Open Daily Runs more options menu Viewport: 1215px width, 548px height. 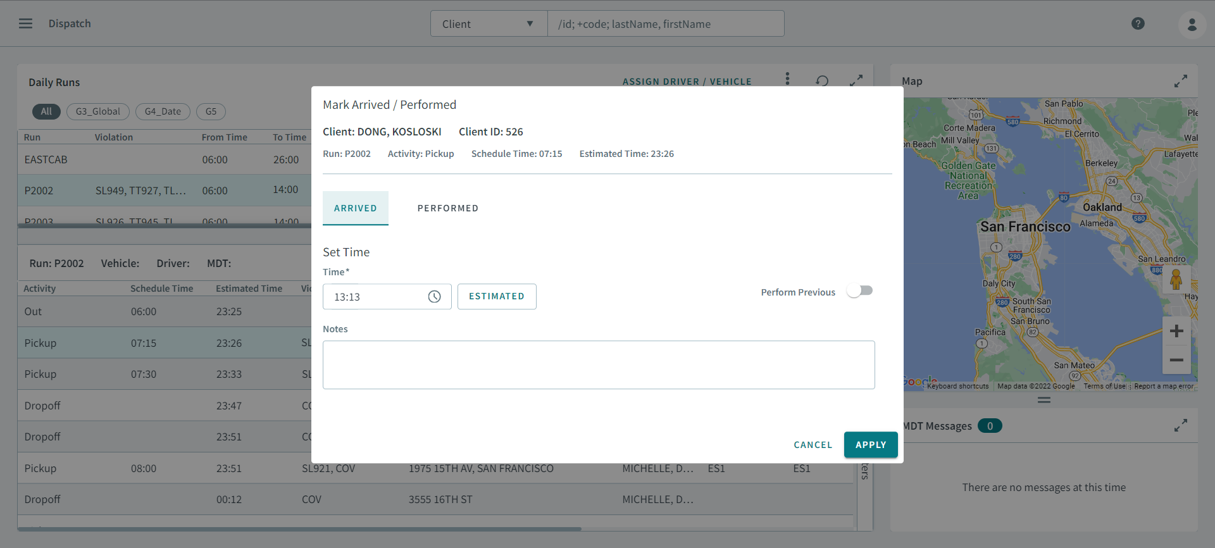point(787,78)
